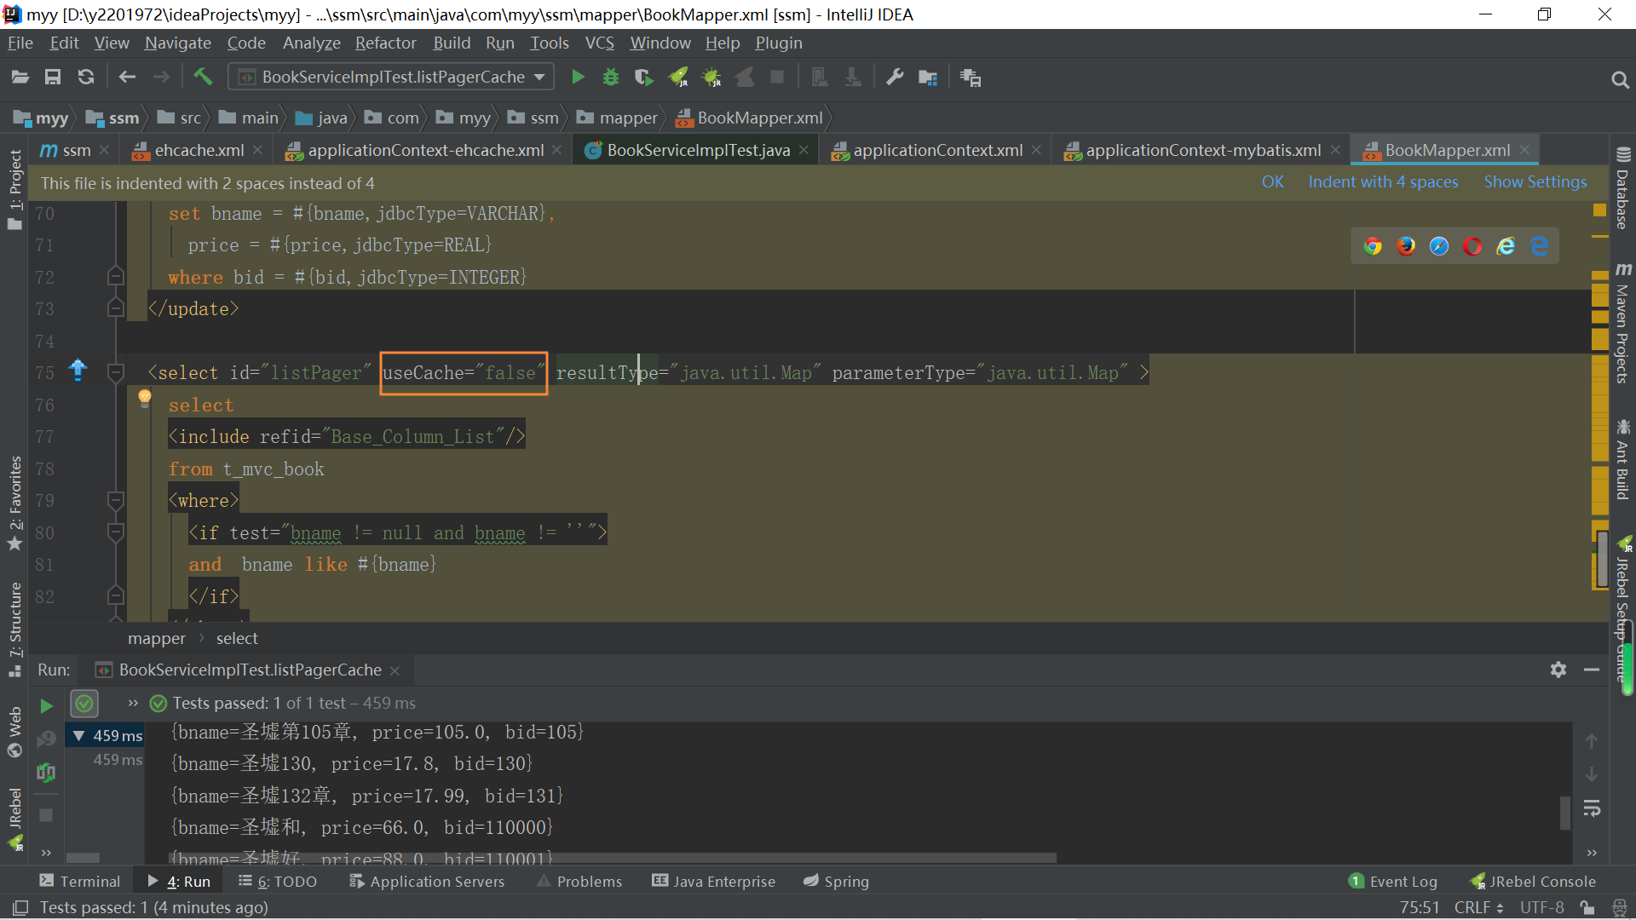Switch to the ehcache.xml tab

pos(199,151)
